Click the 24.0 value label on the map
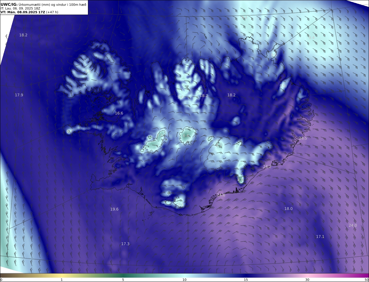369x282 pixels. [x=353, y=225]
